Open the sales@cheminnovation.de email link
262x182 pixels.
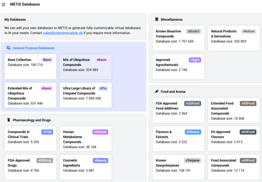point(63,33)
